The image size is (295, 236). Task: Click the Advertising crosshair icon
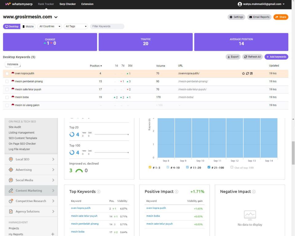pyautogui.click(x=11, y=170)
